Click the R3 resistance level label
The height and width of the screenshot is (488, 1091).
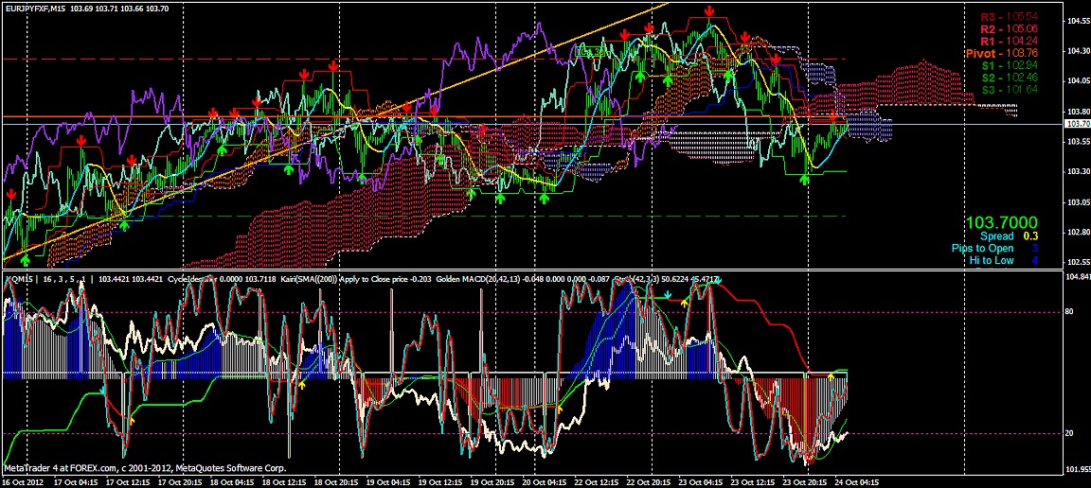1009,17
